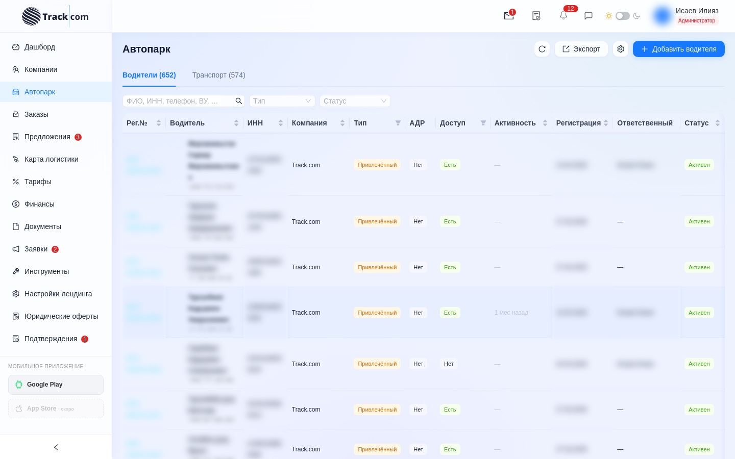
Task: Click the Автопарк car icon
Action: tap(16, 92)
